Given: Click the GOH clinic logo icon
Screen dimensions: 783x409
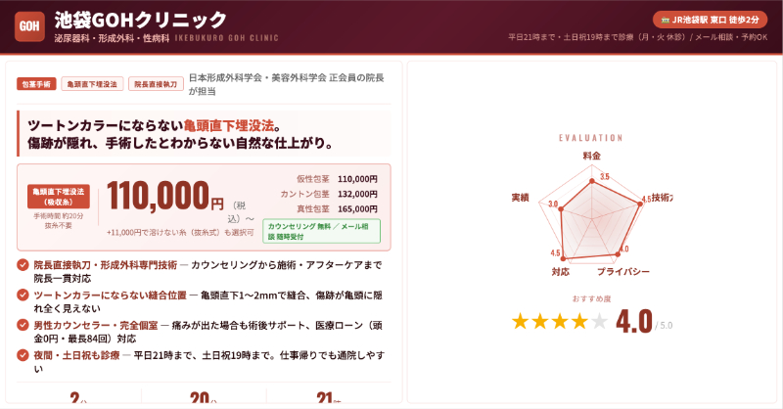Looking at the screenshot, I should pos(28,25).
